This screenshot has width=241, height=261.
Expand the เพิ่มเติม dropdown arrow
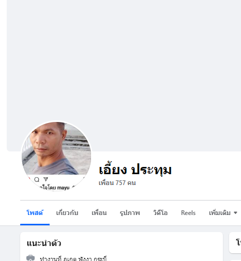click(235, 213)
